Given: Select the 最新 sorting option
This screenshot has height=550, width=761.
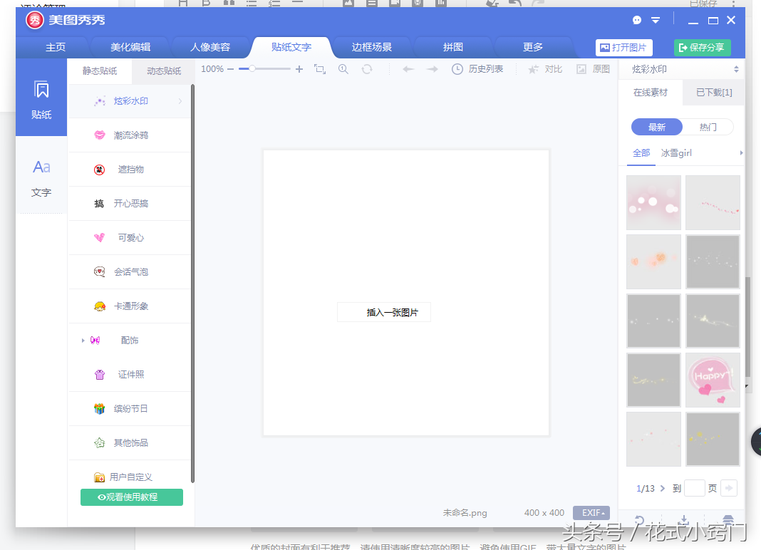Looking at the screenshot, I should [x=656, y=126].
